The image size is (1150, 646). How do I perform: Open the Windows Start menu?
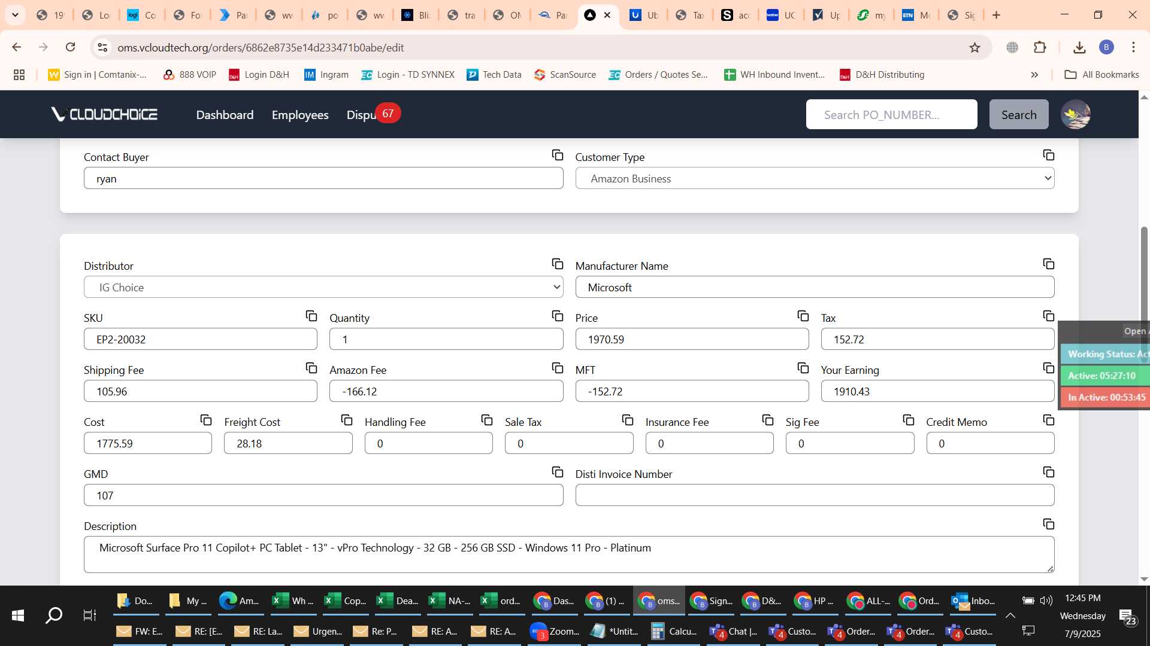(x=18, y=615)
